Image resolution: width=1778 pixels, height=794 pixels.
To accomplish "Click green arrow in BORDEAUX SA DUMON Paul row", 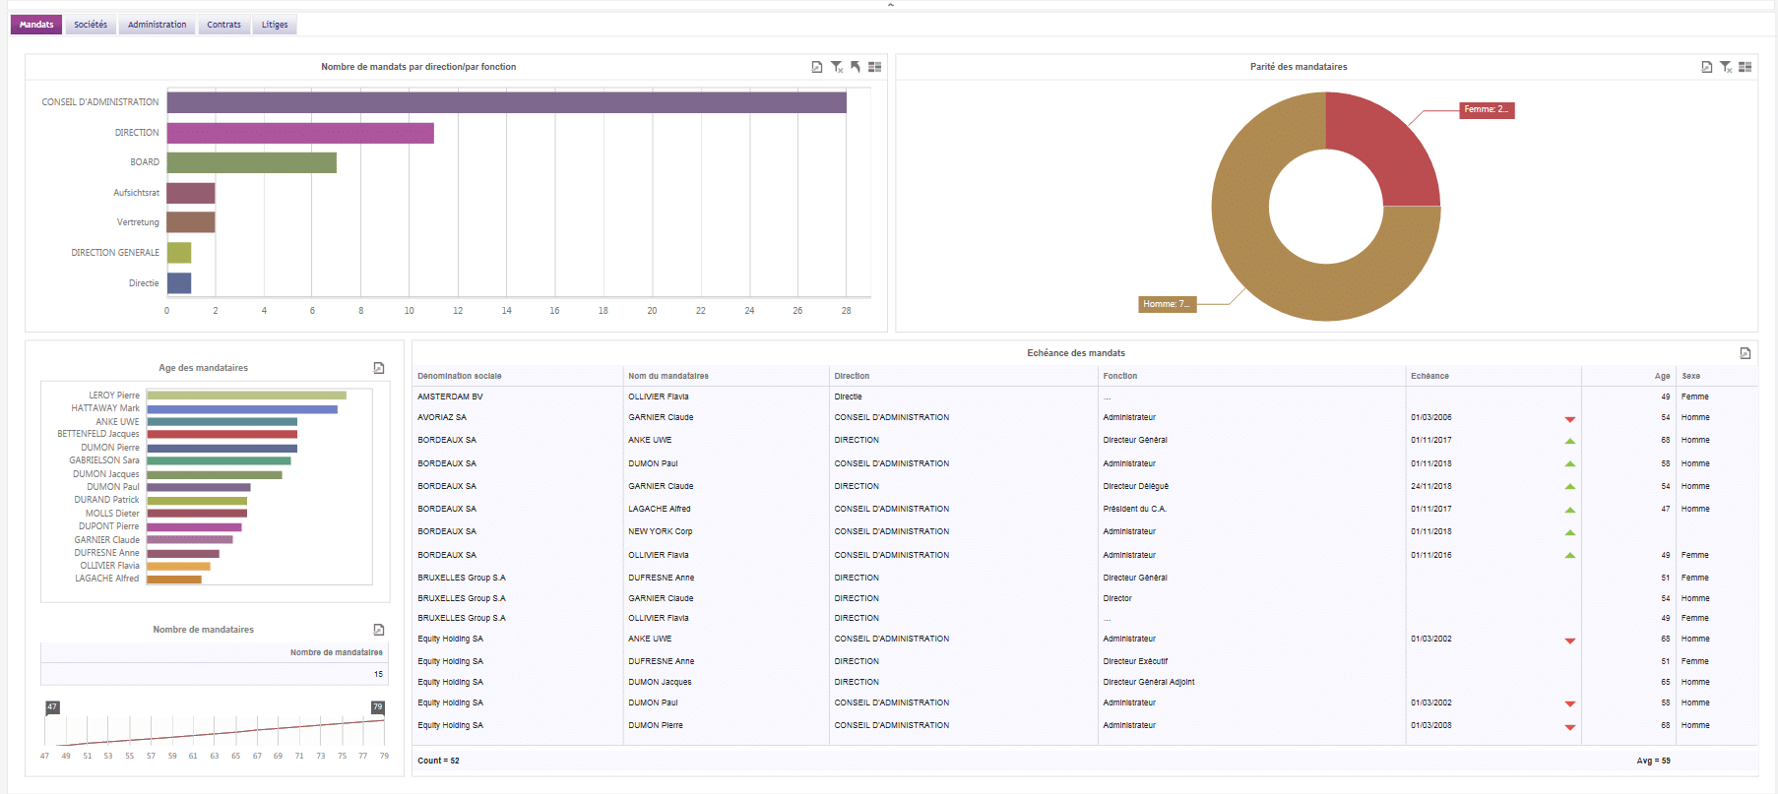I will coord(1570,463).
